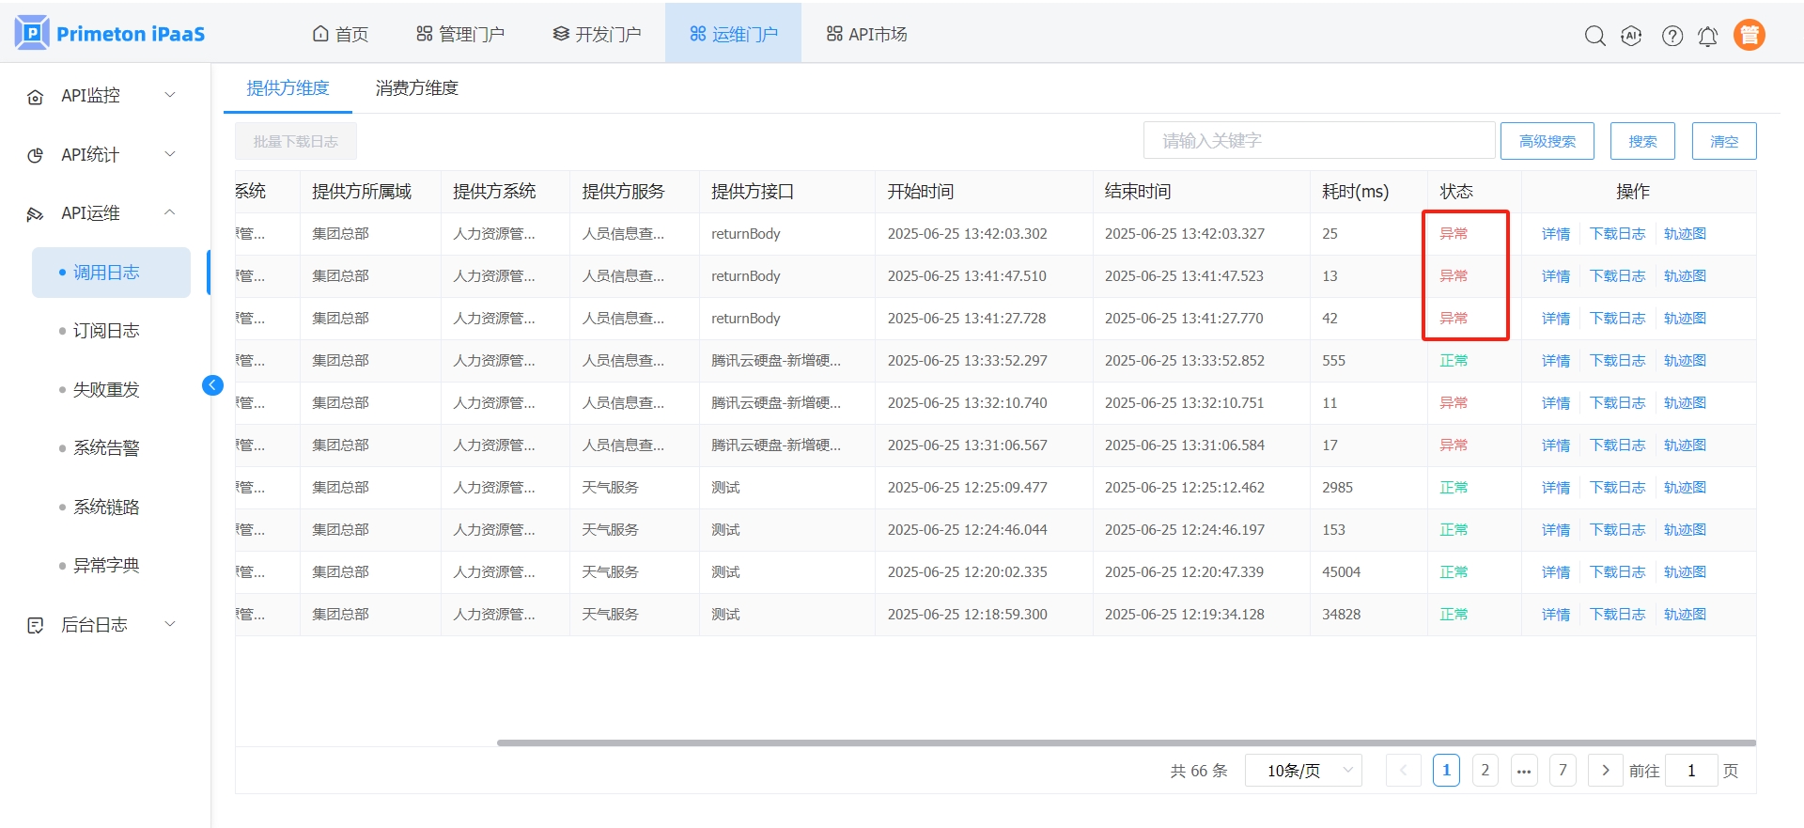
Task: Click the search magnifier icon in header
Action: 1594,36
